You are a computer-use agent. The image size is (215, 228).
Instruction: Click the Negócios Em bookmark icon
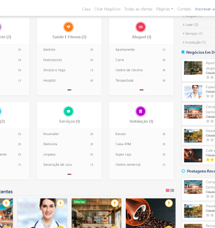click(x=183, y=52)
